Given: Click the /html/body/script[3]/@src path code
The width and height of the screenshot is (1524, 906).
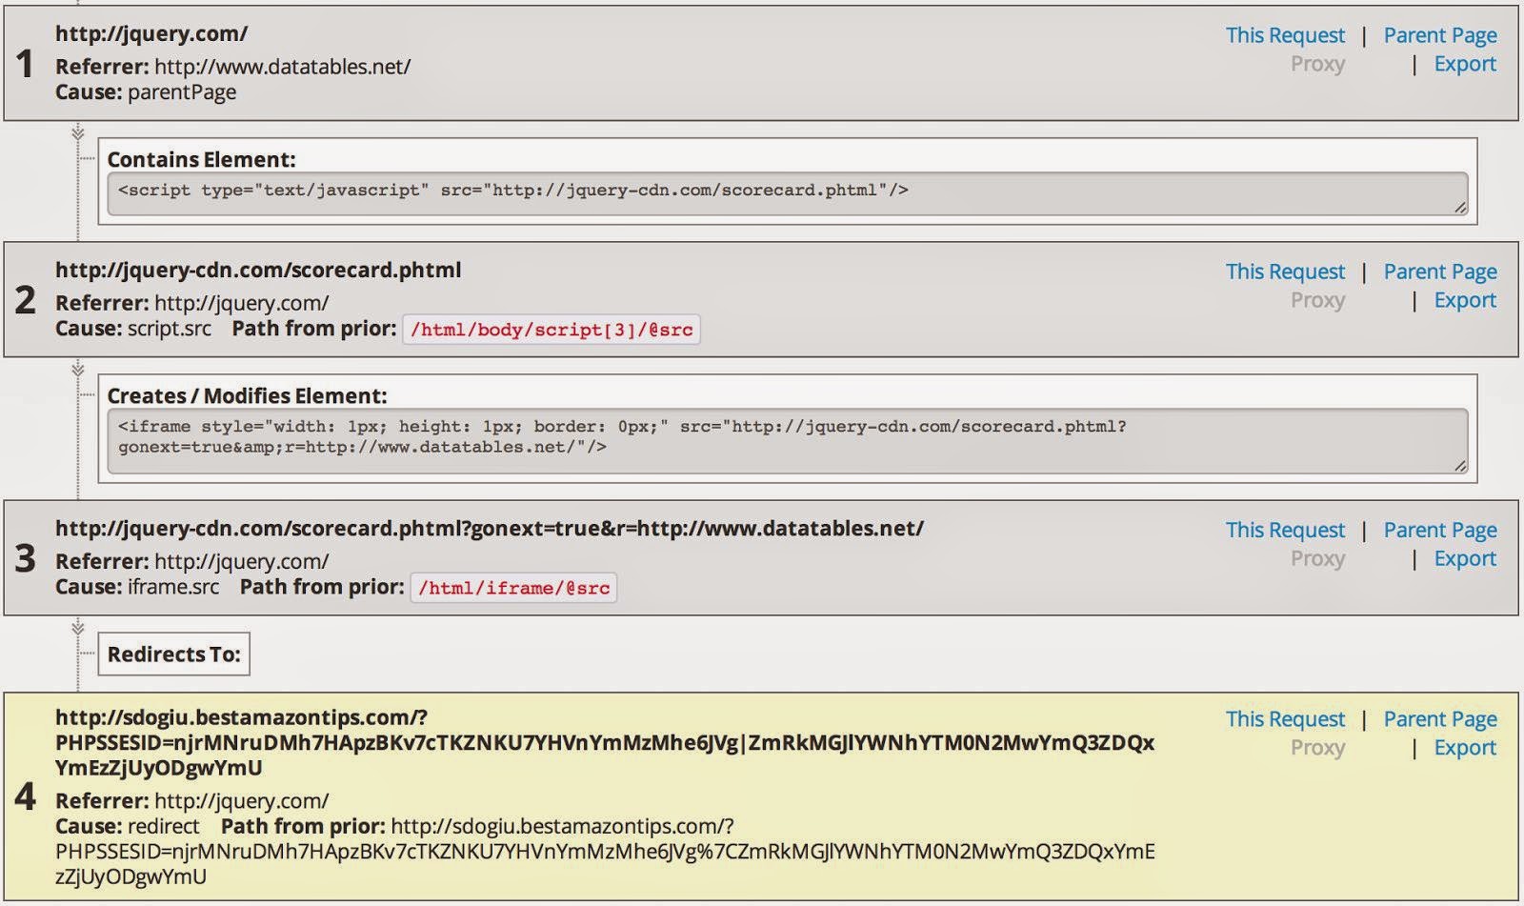Looking at the screenshot, I should (x=551, y=330).
